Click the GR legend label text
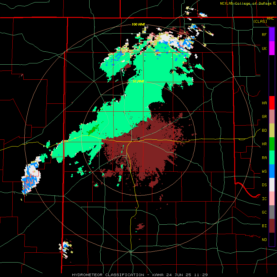This screenshot has width=277, height=277. (x=264, y=117)
